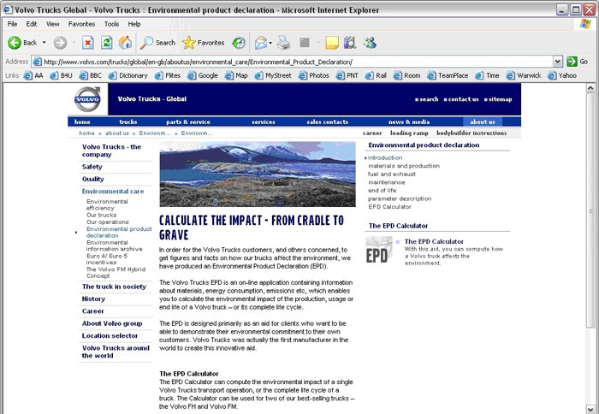Open the Edit menu
This screenshot has width=599, height=414.
click(x=32, y=24)
